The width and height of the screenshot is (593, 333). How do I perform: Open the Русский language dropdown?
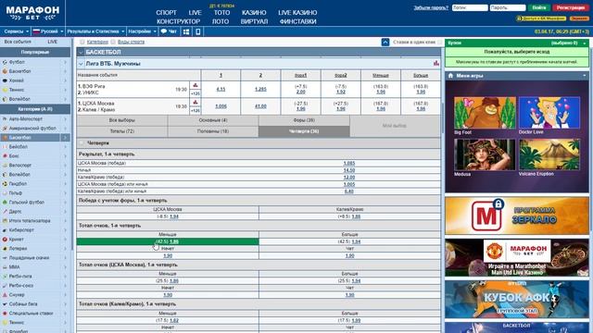coord(47,31)
